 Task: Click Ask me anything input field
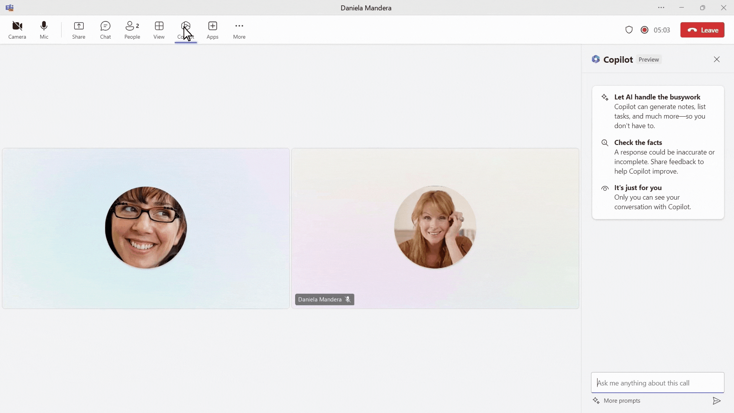pyautogui.click(x=657, y=383)
